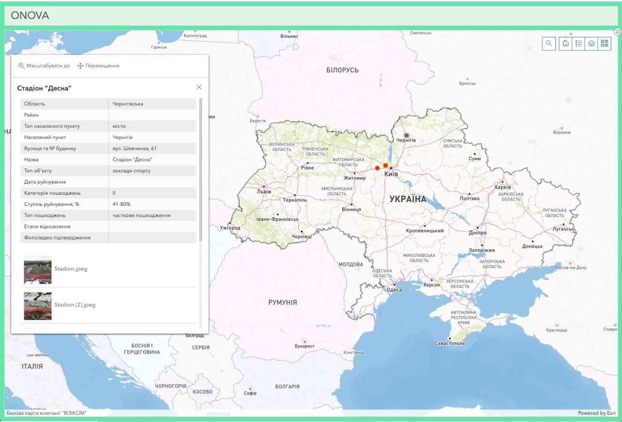
Task: Click the РУМУНІЯ country label on map
Action: coord(283,303)
